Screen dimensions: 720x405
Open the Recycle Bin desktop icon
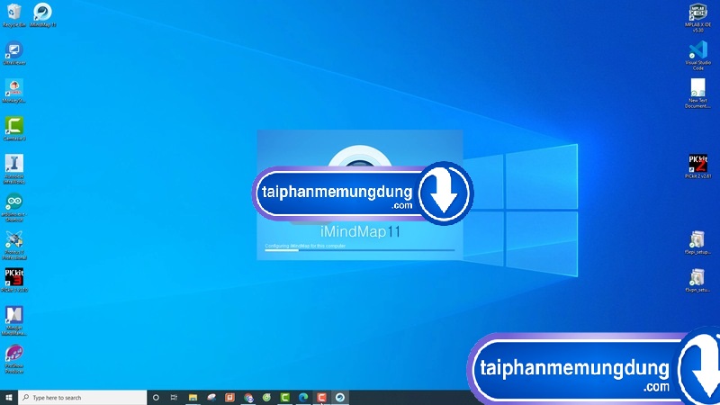coord(13,15)
